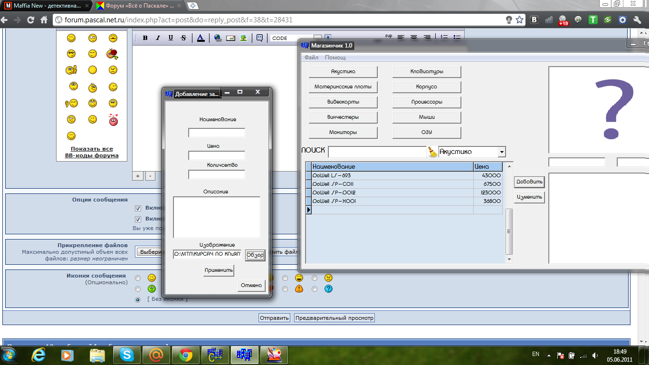Click the Наименование text field in dialog

[x=217, y=133]
